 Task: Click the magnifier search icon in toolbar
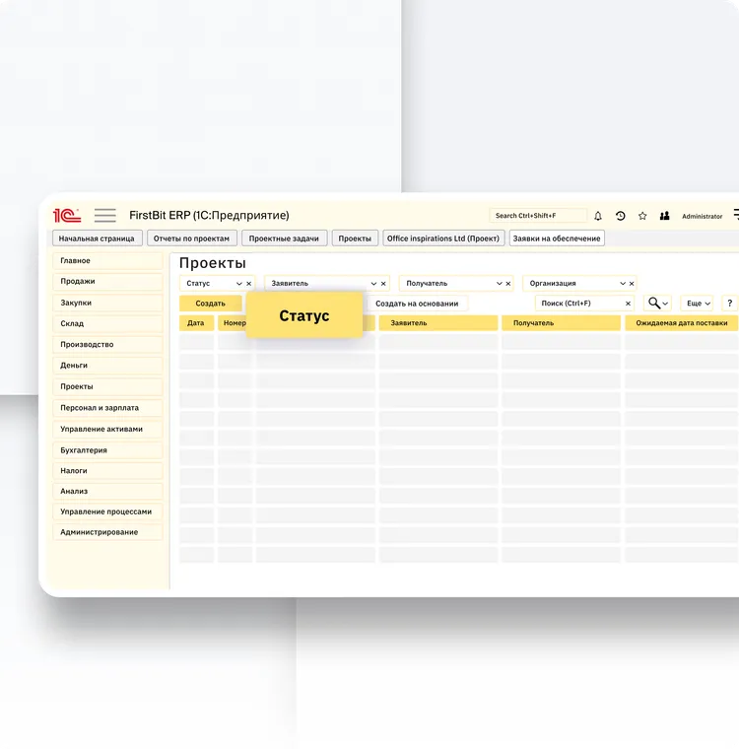(x=653, y=304)
